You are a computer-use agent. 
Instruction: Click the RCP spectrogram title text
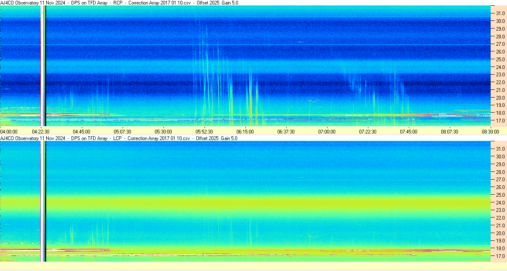point(119,3)
